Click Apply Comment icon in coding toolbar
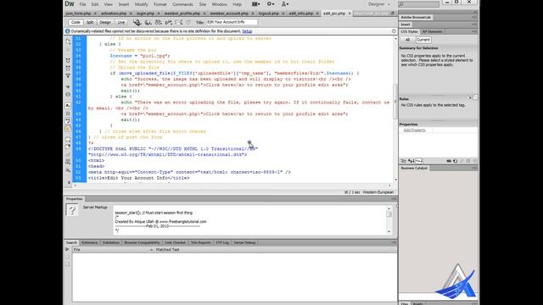This screenshot has width=543, height=305. [68, 139]
